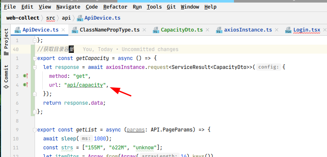Click TS file icon on axiosInstance.ts tab
Image resolution: width=327 pixels, height=157 pixels.
point(219,30)
